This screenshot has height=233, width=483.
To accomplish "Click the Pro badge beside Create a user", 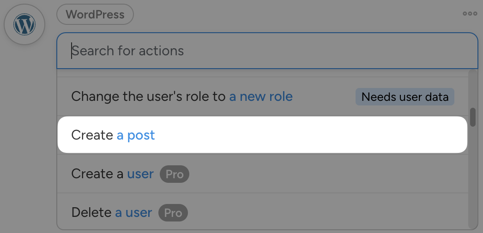I will [x=175, y=175].
